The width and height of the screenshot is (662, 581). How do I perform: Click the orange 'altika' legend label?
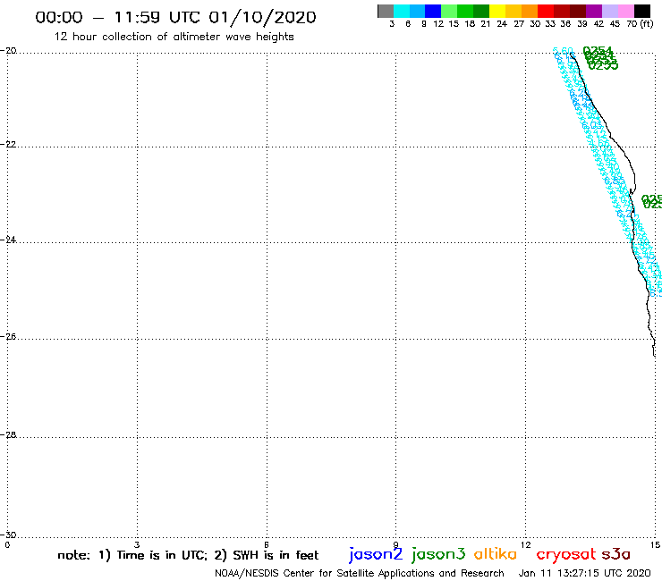tap(496, 554)
